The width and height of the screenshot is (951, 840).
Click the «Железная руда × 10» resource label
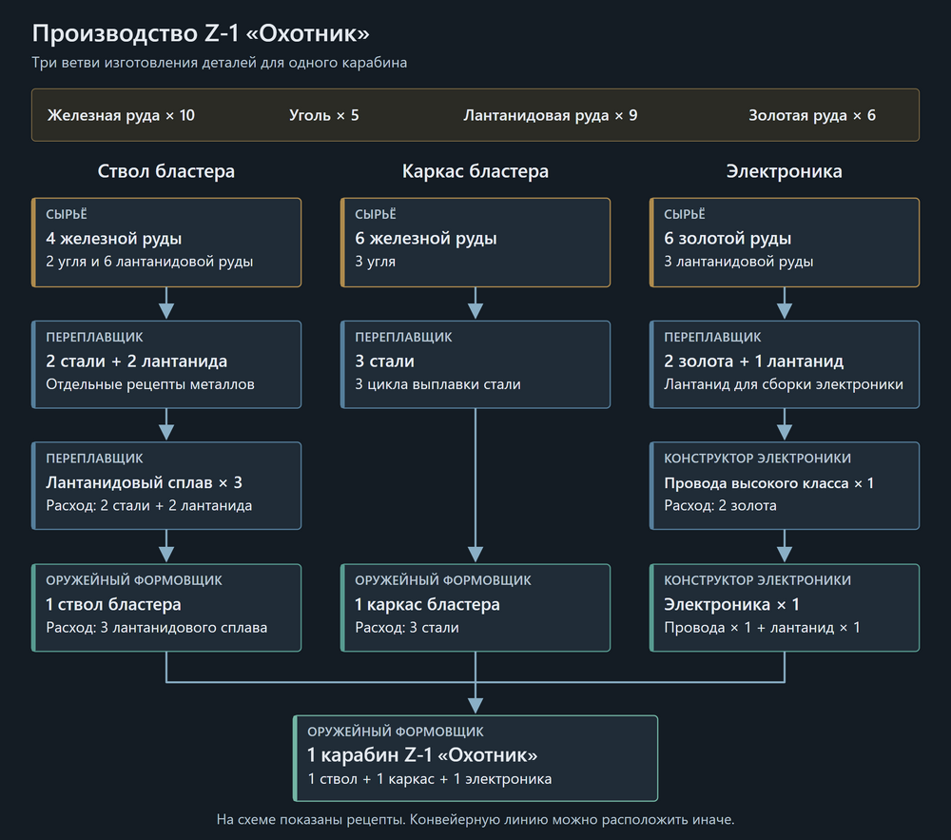(x=122, y=115)
